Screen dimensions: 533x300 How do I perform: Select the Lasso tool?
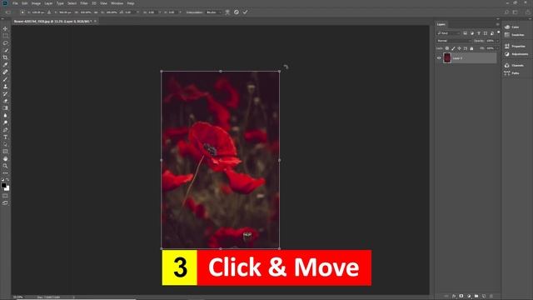5,43
